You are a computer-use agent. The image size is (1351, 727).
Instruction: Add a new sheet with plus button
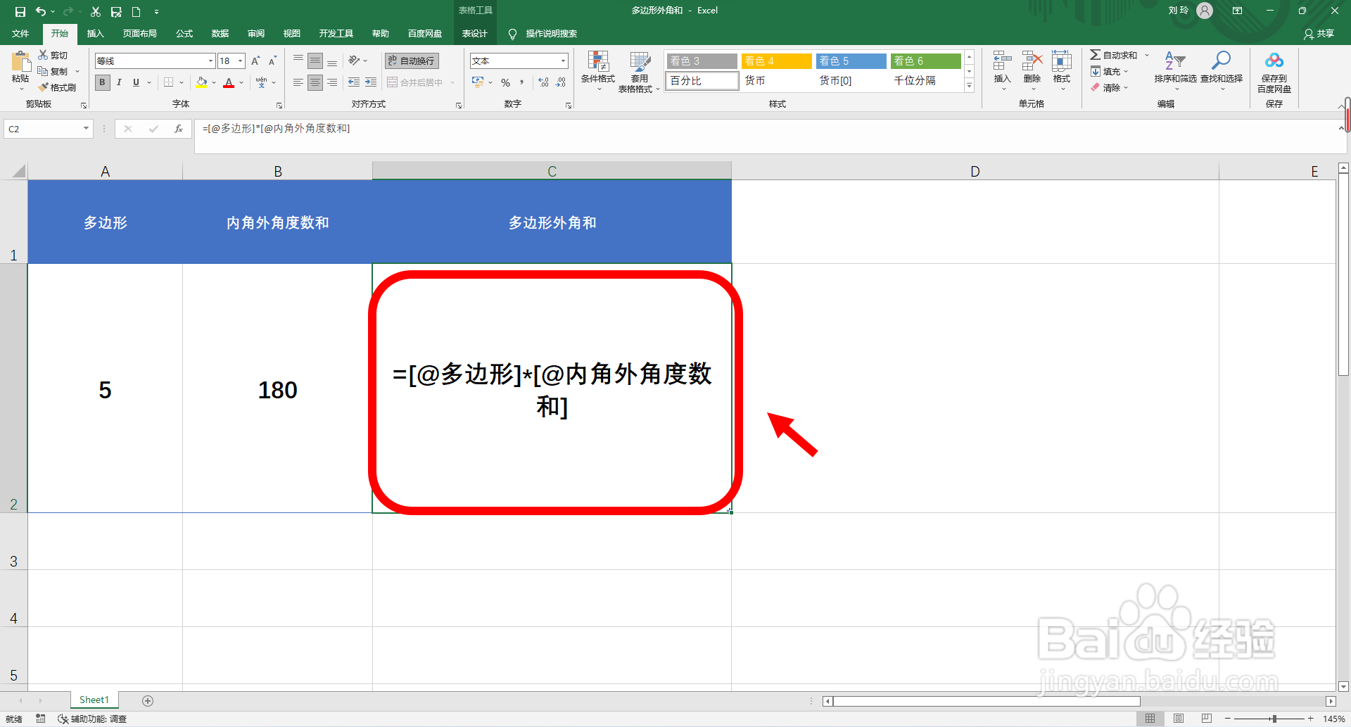click(148, 700)
